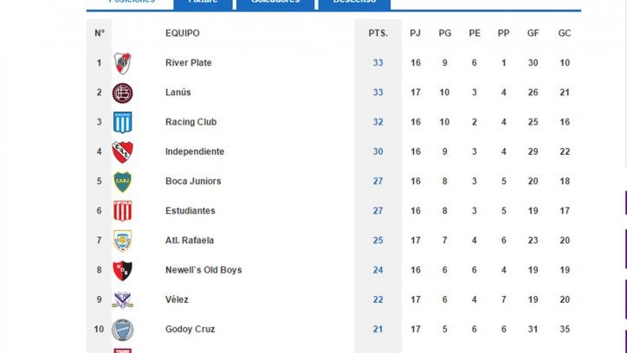Click the Independiente club crest
Viewport: 627px width, 353px height.
[122, 151]
